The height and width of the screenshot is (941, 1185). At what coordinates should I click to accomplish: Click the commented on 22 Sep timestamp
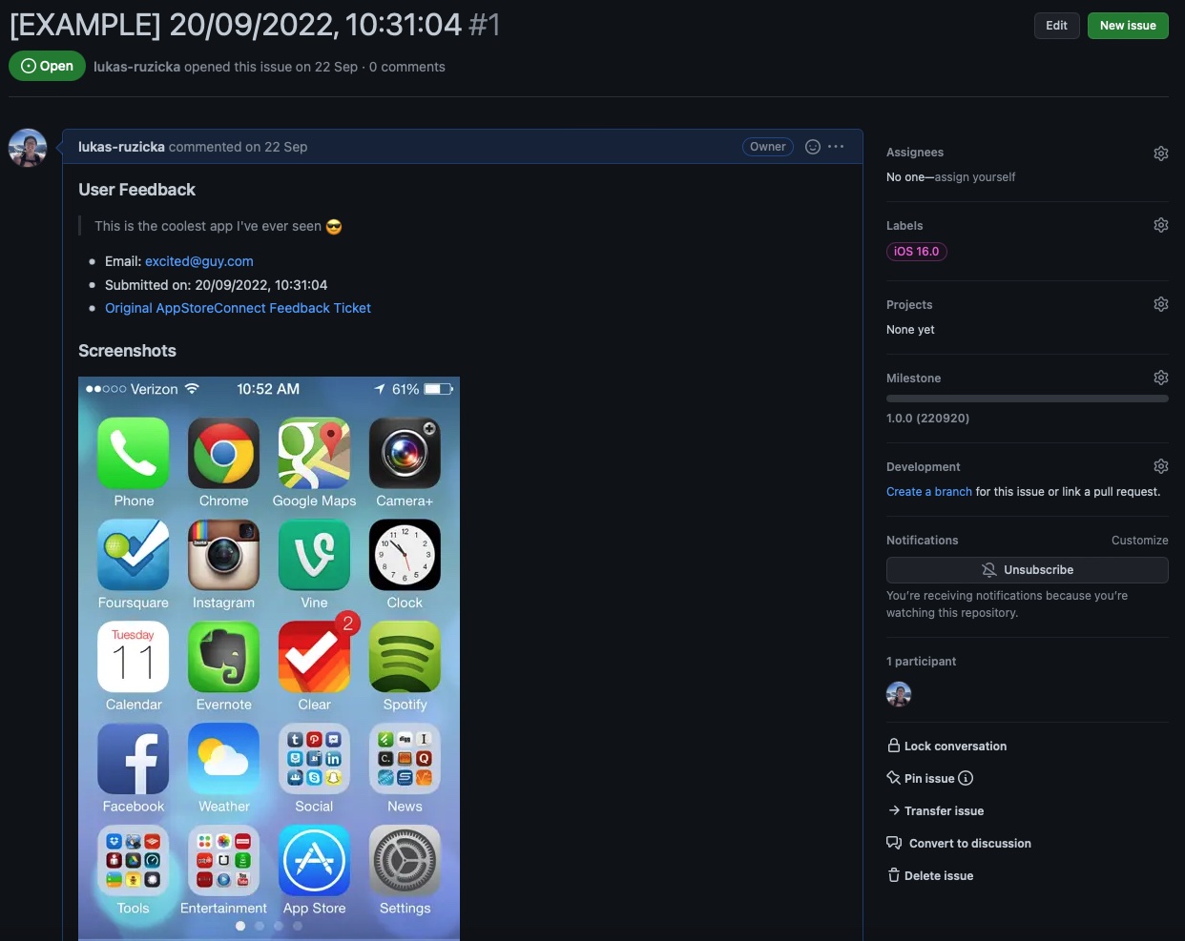(x=238, y=147)
